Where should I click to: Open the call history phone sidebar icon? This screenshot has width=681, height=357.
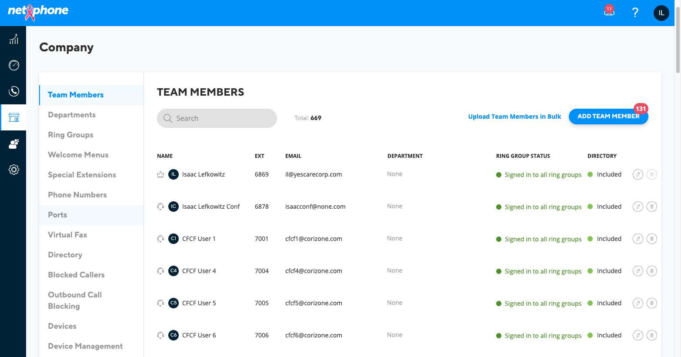tap(14, 91)
